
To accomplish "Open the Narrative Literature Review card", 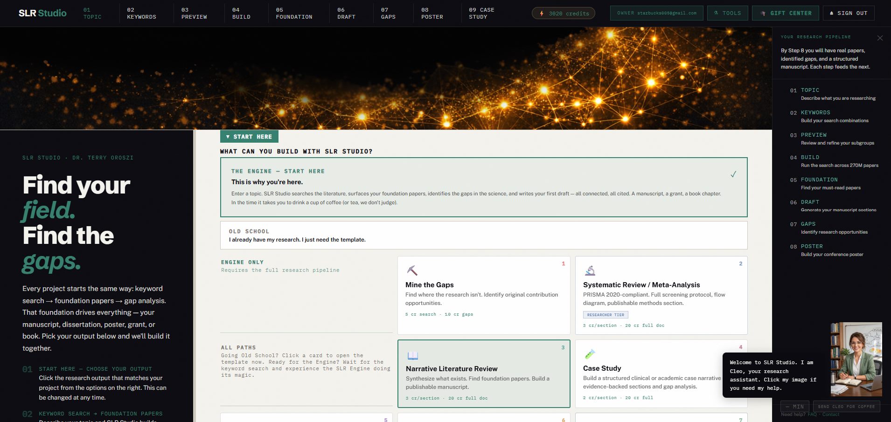I will pos(484,374).
